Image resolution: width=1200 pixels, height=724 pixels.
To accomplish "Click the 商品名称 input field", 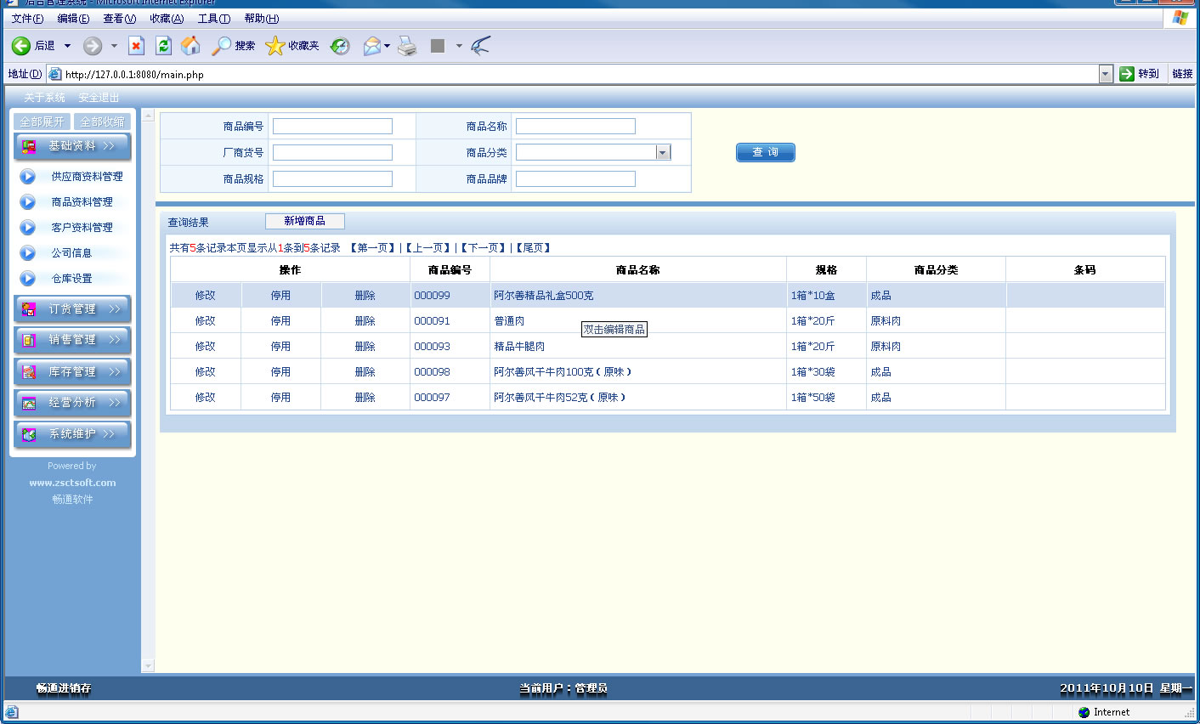I will pos(575,127).
